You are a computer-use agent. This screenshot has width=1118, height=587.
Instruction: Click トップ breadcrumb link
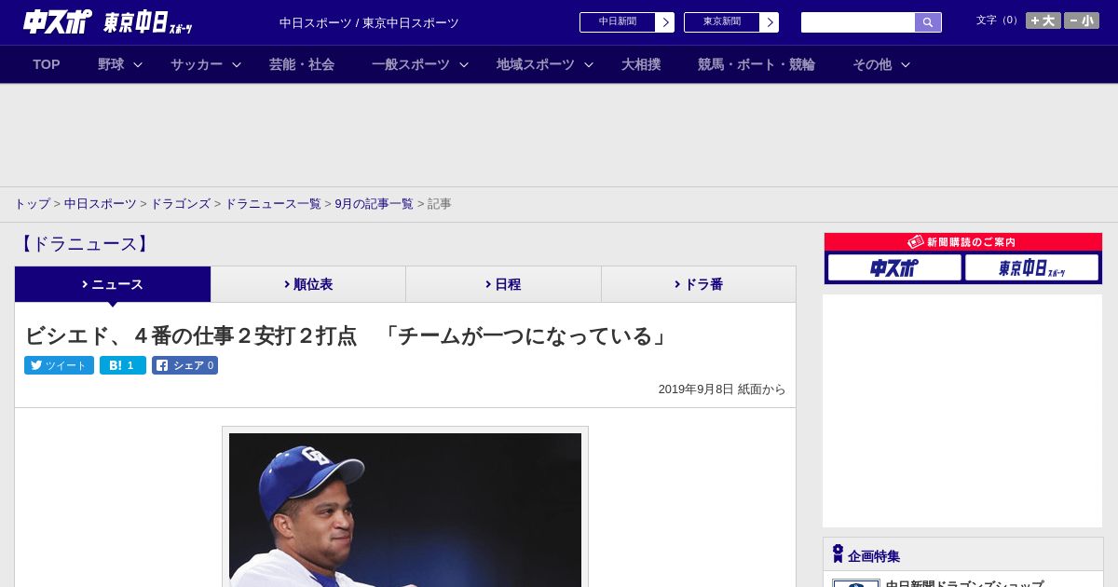(32, 204)
